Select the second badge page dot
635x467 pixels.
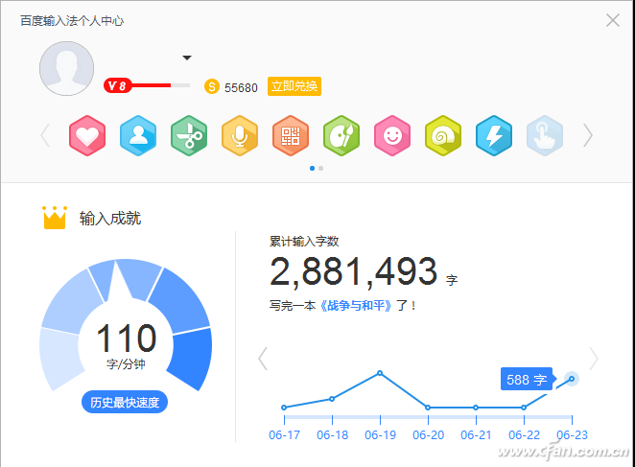click(x=320, y=168)
